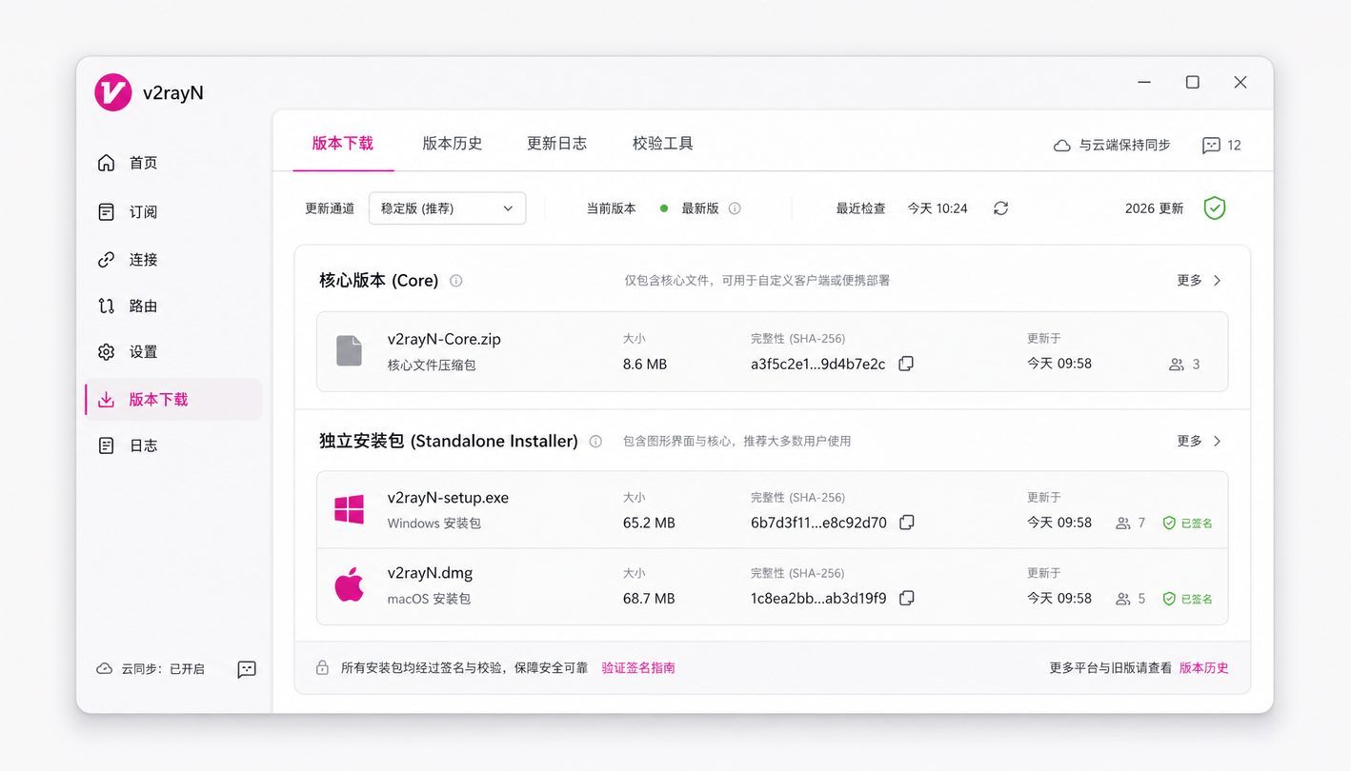This screenshot has width=1351, height=771.
Task: Click the 已签名 badge for v2rayN.dmg
Action: tap(1188, 600)
